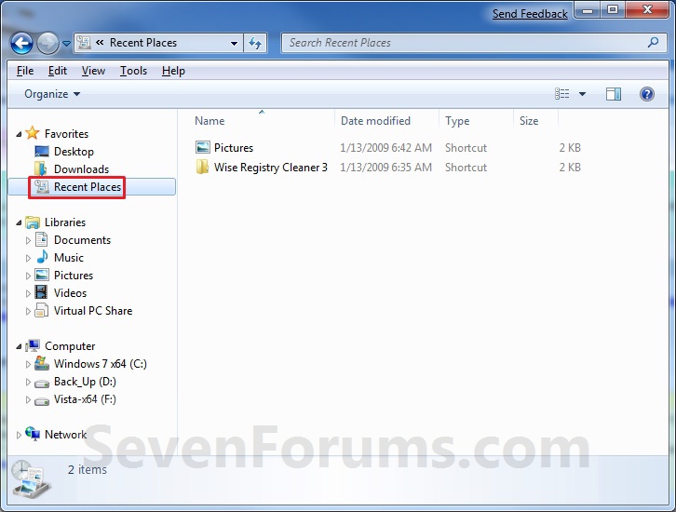This screenshot has height=512, width=676.
Task: Open the View menu
Action: pos(93,71)
